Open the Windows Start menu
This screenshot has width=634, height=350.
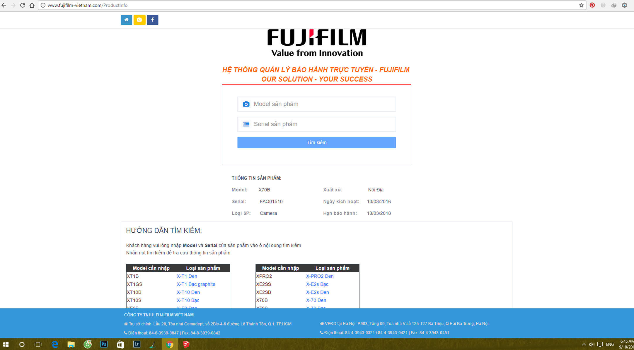pos(6,344)
